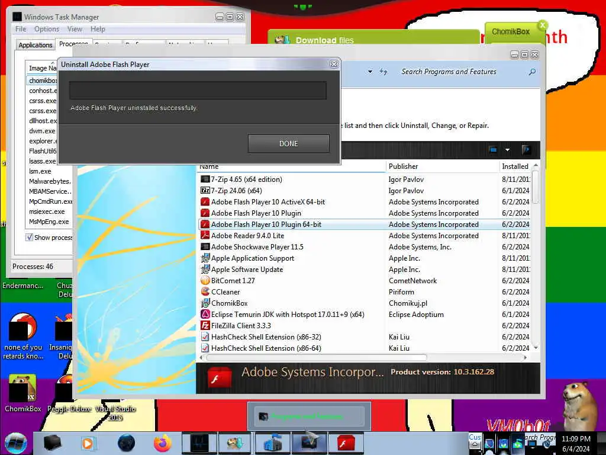
Task: Open Windows Media Player from taskbar
Action: tap(88, 443)
